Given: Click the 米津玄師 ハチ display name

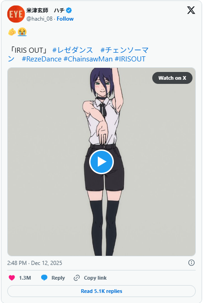Looking at the screenshot, I should pos(46,10).
